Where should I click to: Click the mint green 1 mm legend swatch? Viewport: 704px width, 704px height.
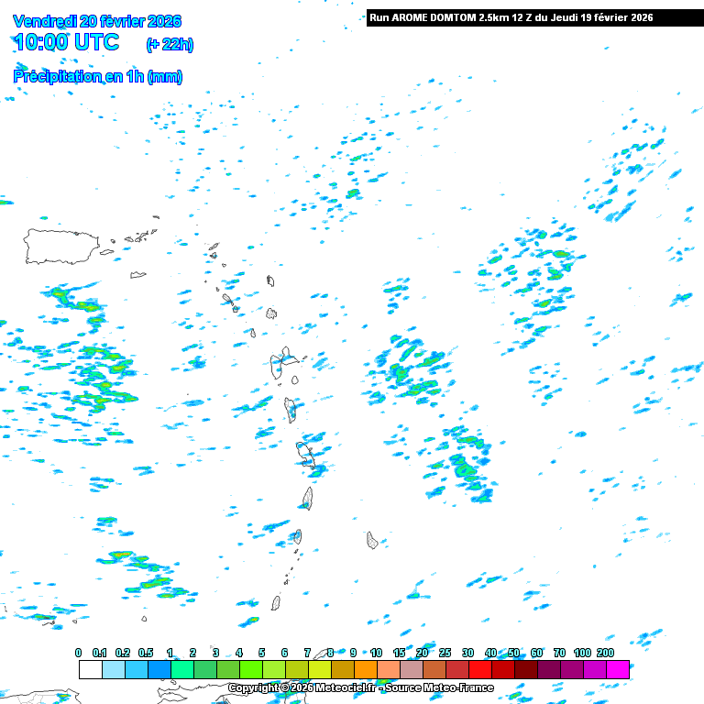(x=181, y=669)
